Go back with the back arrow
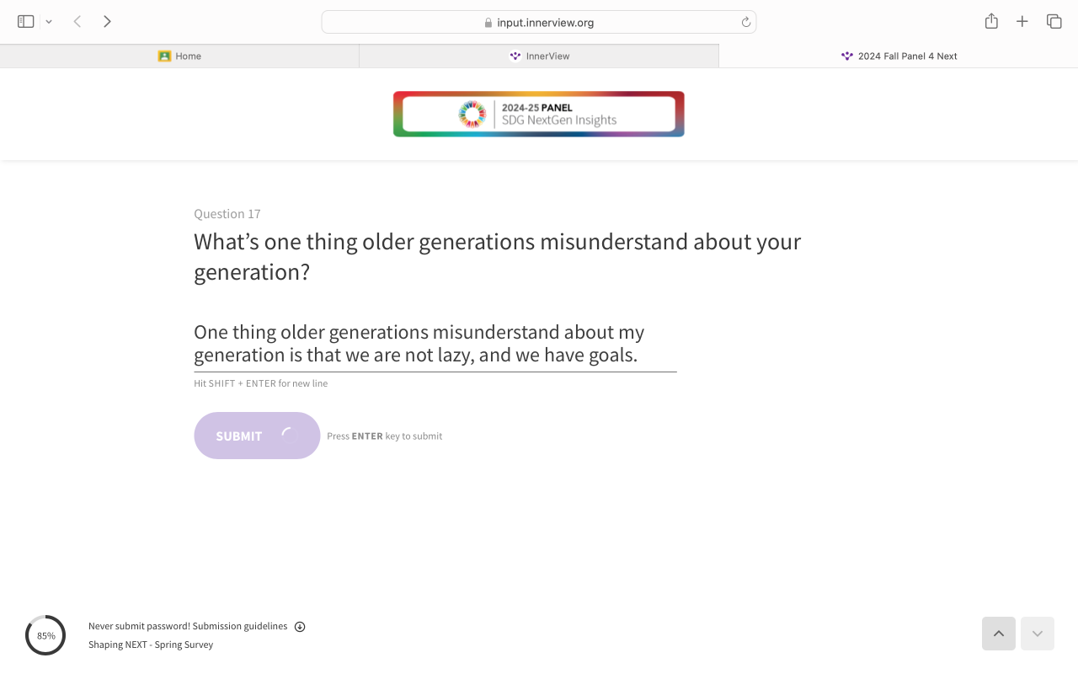The image size is (1078, 674). point(77,22)
